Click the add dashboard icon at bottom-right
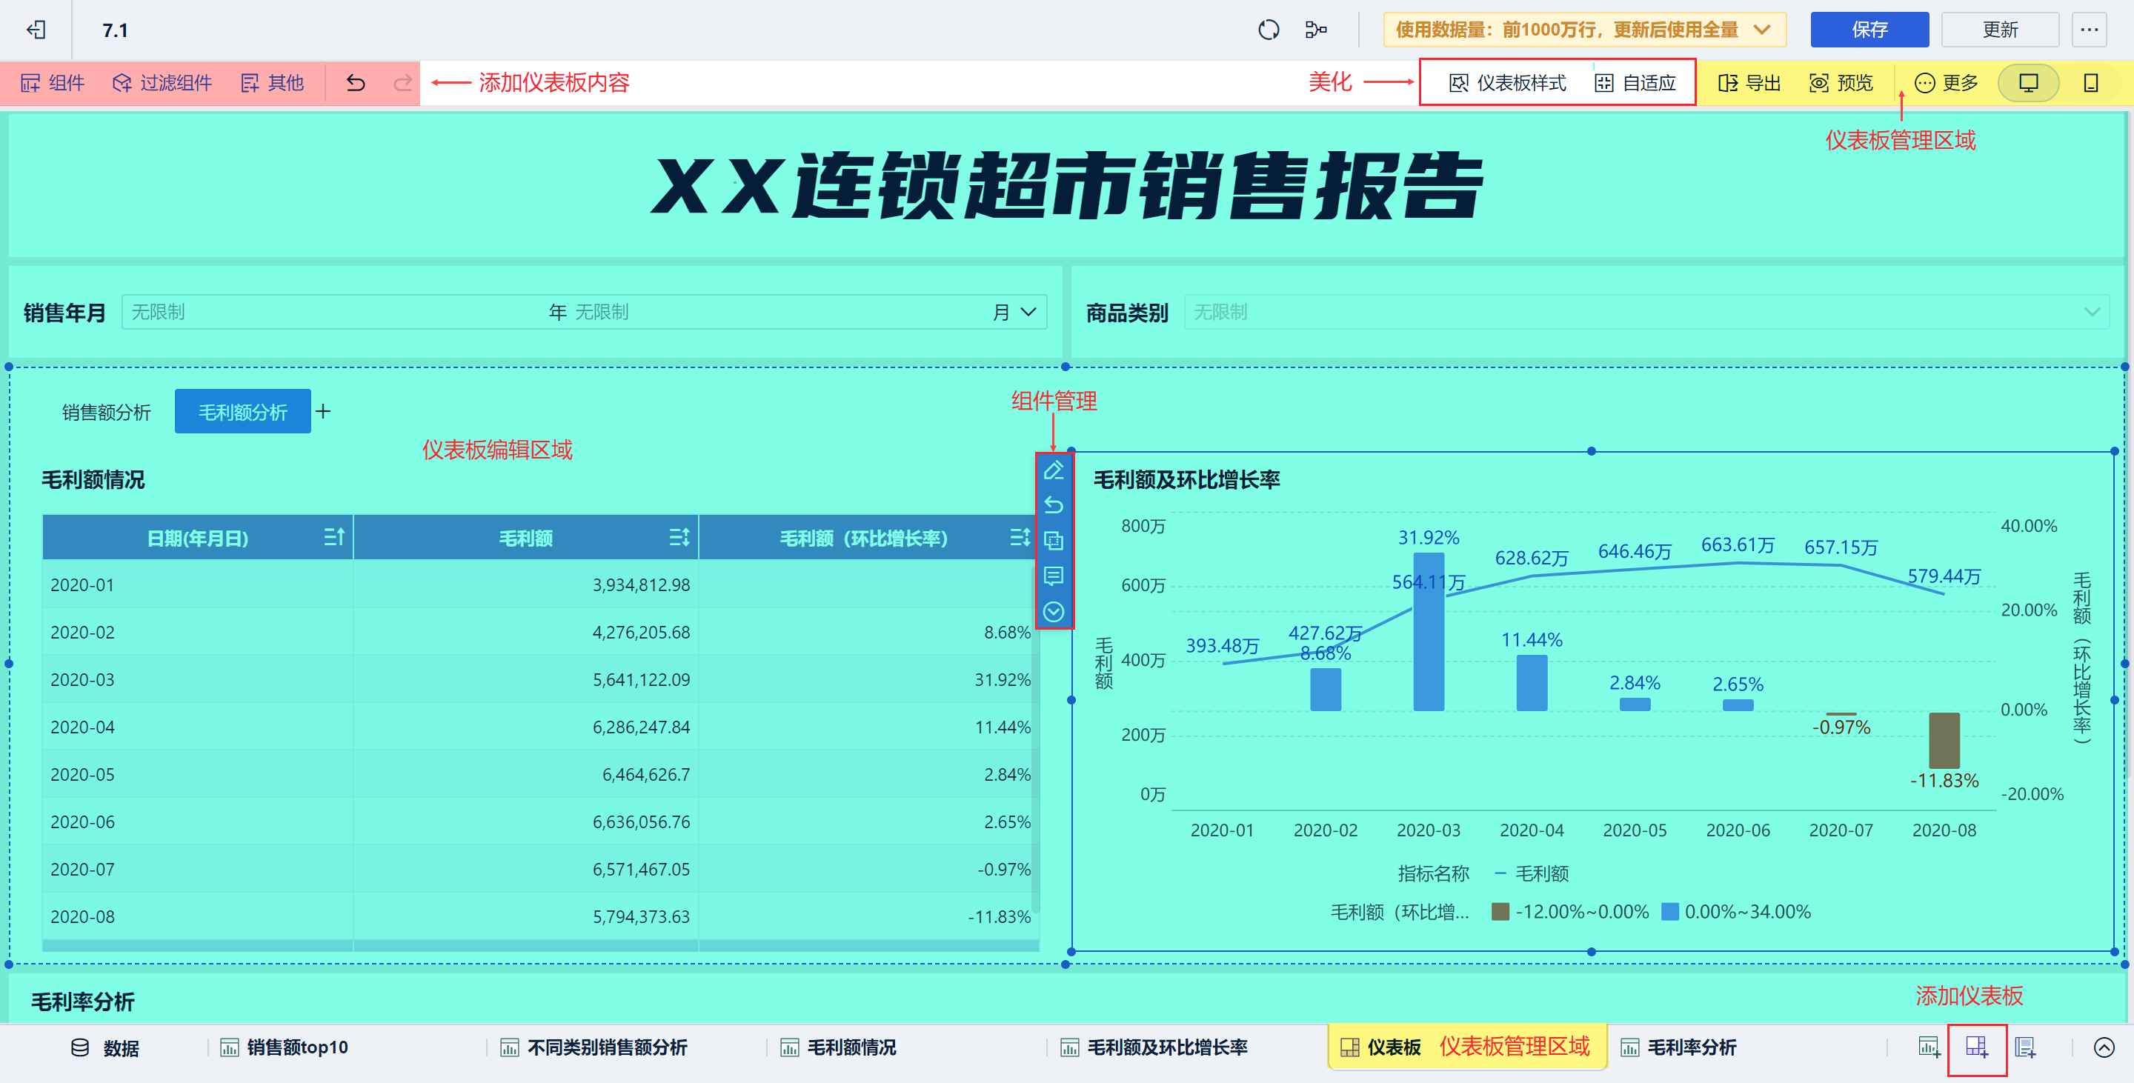The width and height of the screenshot is (2134, 1083). (x=1977, y=1047)
